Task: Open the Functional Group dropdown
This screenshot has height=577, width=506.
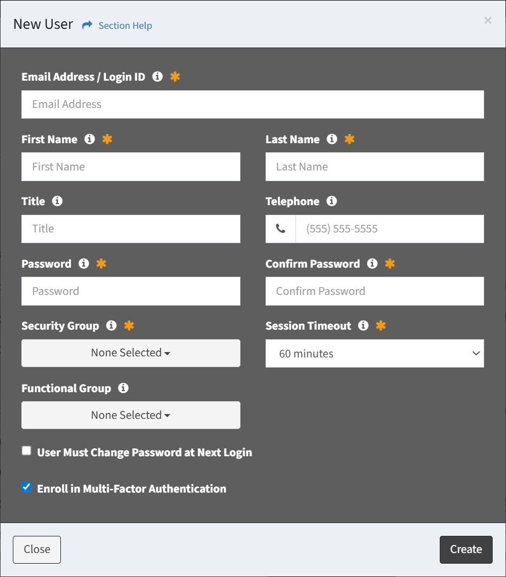Action: [130, 415]
